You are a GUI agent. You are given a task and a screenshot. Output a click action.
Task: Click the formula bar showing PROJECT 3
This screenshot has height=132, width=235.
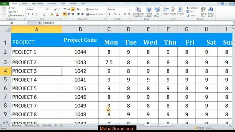click(x=137, y=23)
